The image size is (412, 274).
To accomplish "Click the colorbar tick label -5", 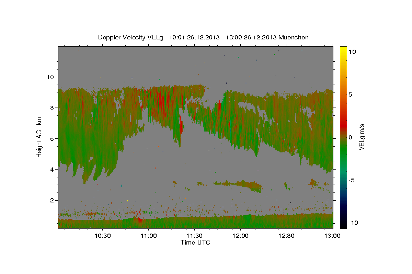I will click(352, 180).
